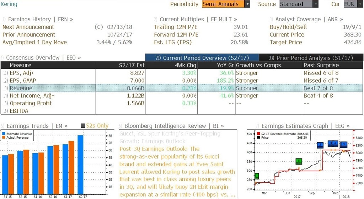Select the EBITDA row
Screen dimensions: 364x199
pos(182,111)
